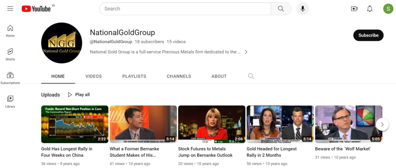
Task: Click the YouTube logo
Action: (36, 9)
